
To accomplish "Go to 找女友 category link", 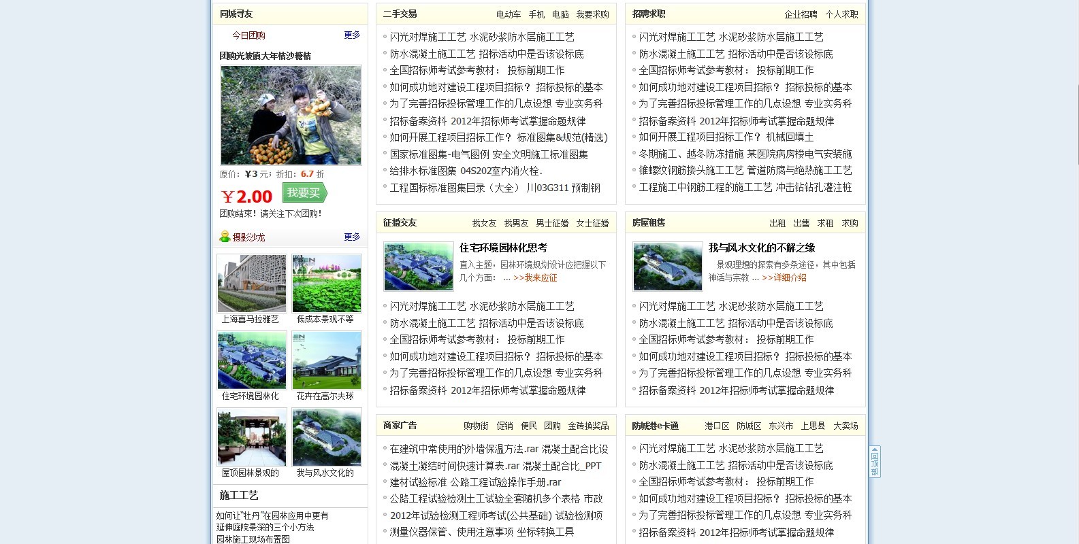I will (x=485, y=223).
